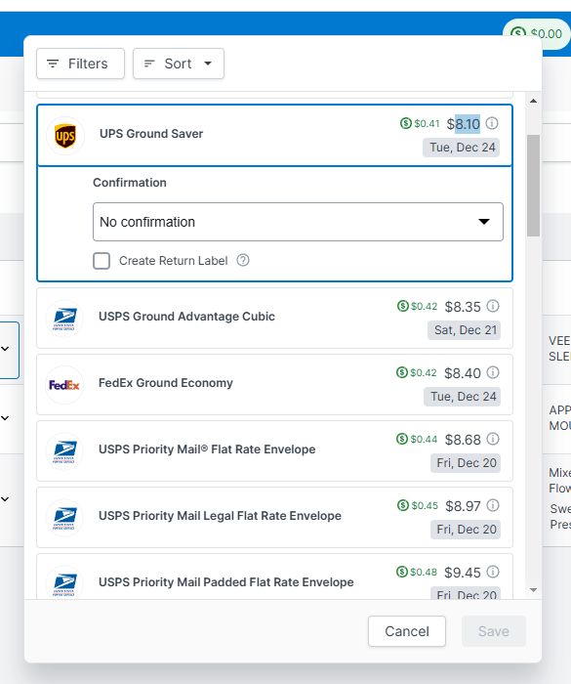Click USPS logo on Legal Flat Rate Envelope

coord(64,517)
